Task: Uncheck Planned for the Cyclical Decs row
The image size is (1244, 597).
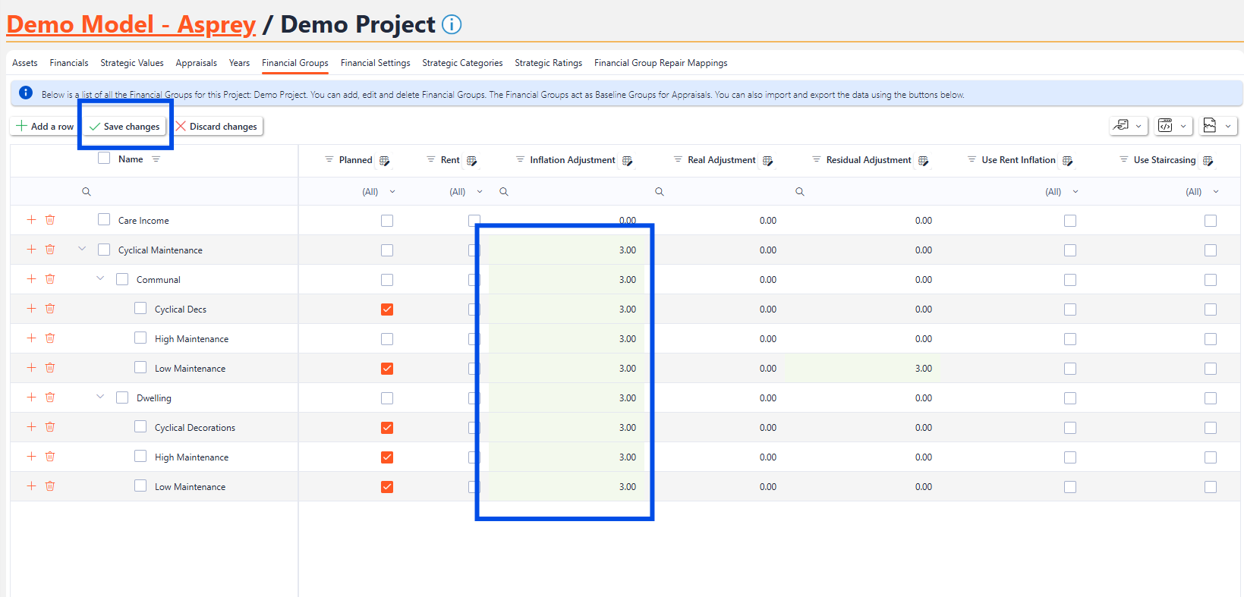Action: 387,309
